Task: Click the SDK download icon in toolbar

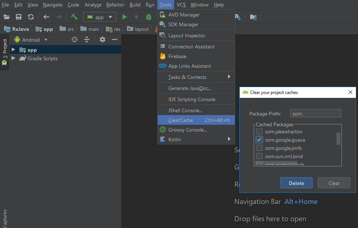Action: [238, 17]
